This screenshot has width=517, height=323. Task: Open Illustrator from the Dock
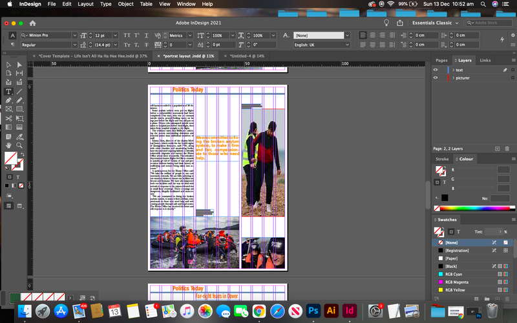pyautogui.click(x=331, y=311)
